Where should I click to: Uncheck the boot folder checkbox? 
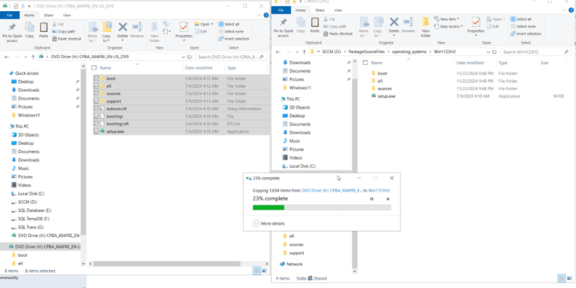[x=97, y=78]
